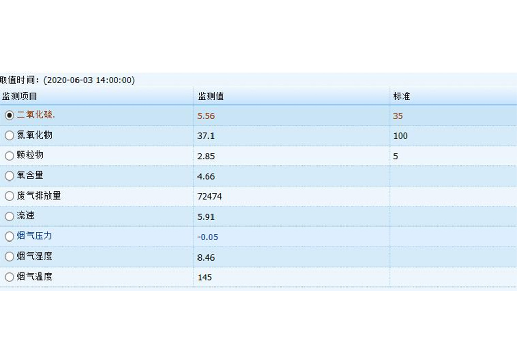The height and width of the screenshot is (362, 517).
Task: Select the 废气排放量 radio button
Action: click(9, 197)
